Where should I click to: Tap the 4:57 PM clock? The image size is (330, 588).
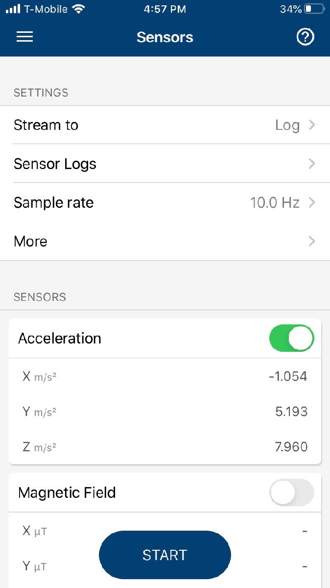pos(165,9)
